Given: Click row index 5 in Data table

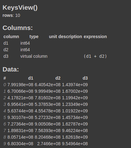Looking at the screenshot, I should click(5, 117).
